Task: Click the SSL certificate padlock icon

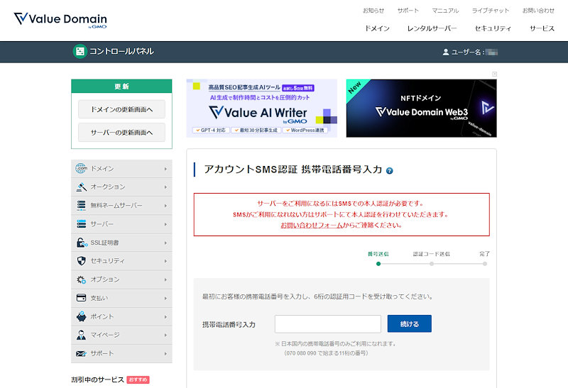Action: coord(81,243)
